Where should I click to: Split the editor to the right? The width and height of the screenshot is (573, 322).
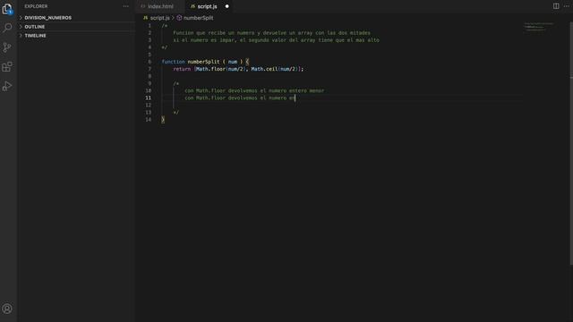556,6
